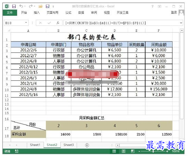The height and width of the screenshot is (156, 188).
Task: Click the next sheet navigation arrow
Action: [x=17, y=145]
